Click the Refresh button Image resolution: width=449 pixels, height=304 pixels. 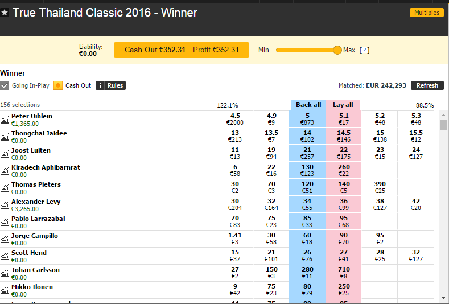click(x=427, y=85)
